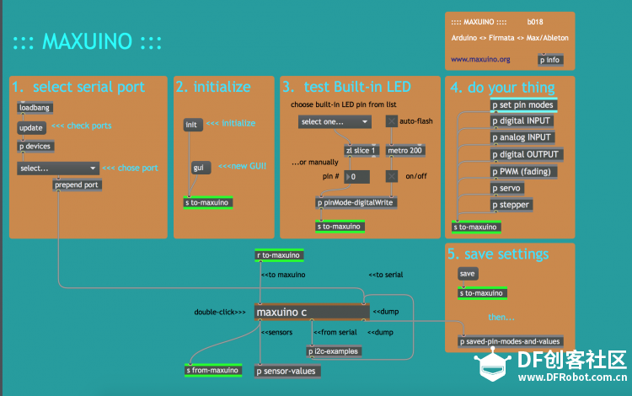Click 'choose built-in LED pin from list' text
The width and height of the screenshot is (632, 396).
coord(344,104)
